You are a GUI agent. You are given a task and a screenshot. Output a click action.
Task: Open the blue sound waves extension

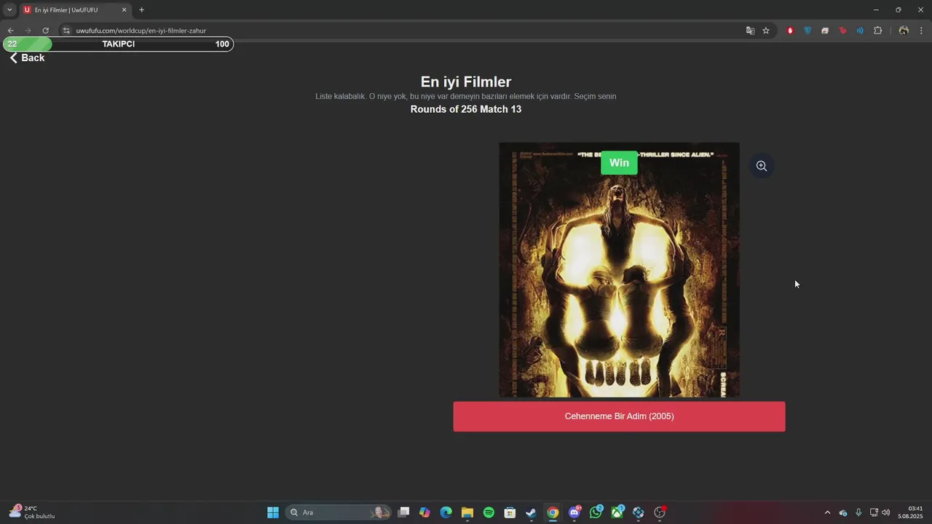(860, 31)
